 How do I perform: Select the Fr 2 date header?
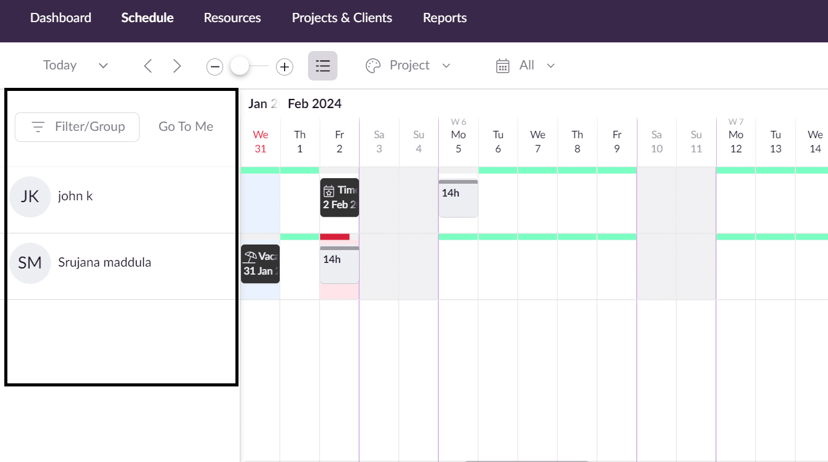(x=339, y=141)
